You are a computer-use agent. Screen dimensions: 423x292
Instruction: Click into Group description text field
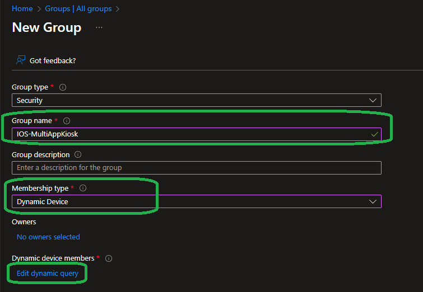[x=196, y=168]
